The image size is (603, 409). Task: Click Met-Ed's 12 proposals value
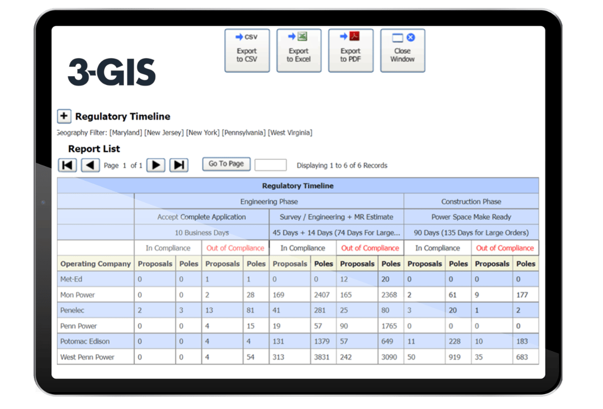(344, 279)
